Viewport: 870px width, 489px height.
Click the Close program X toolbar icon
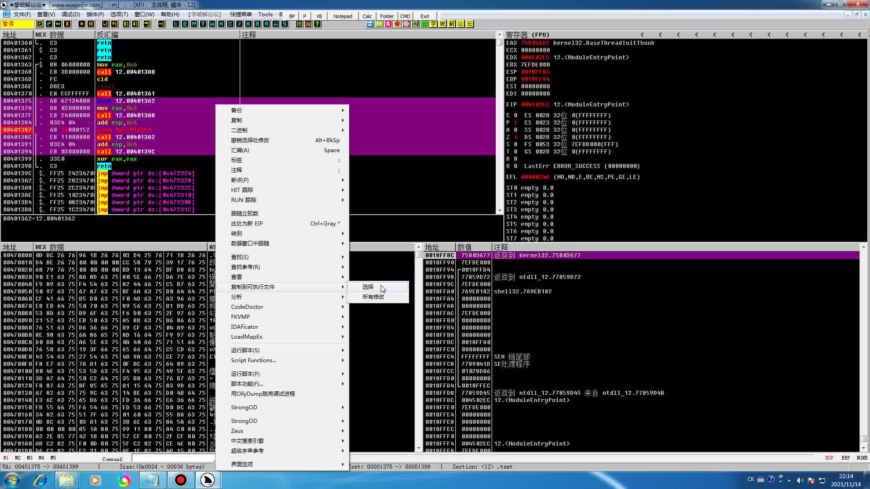pyautogui.click(x=67, y=24)
